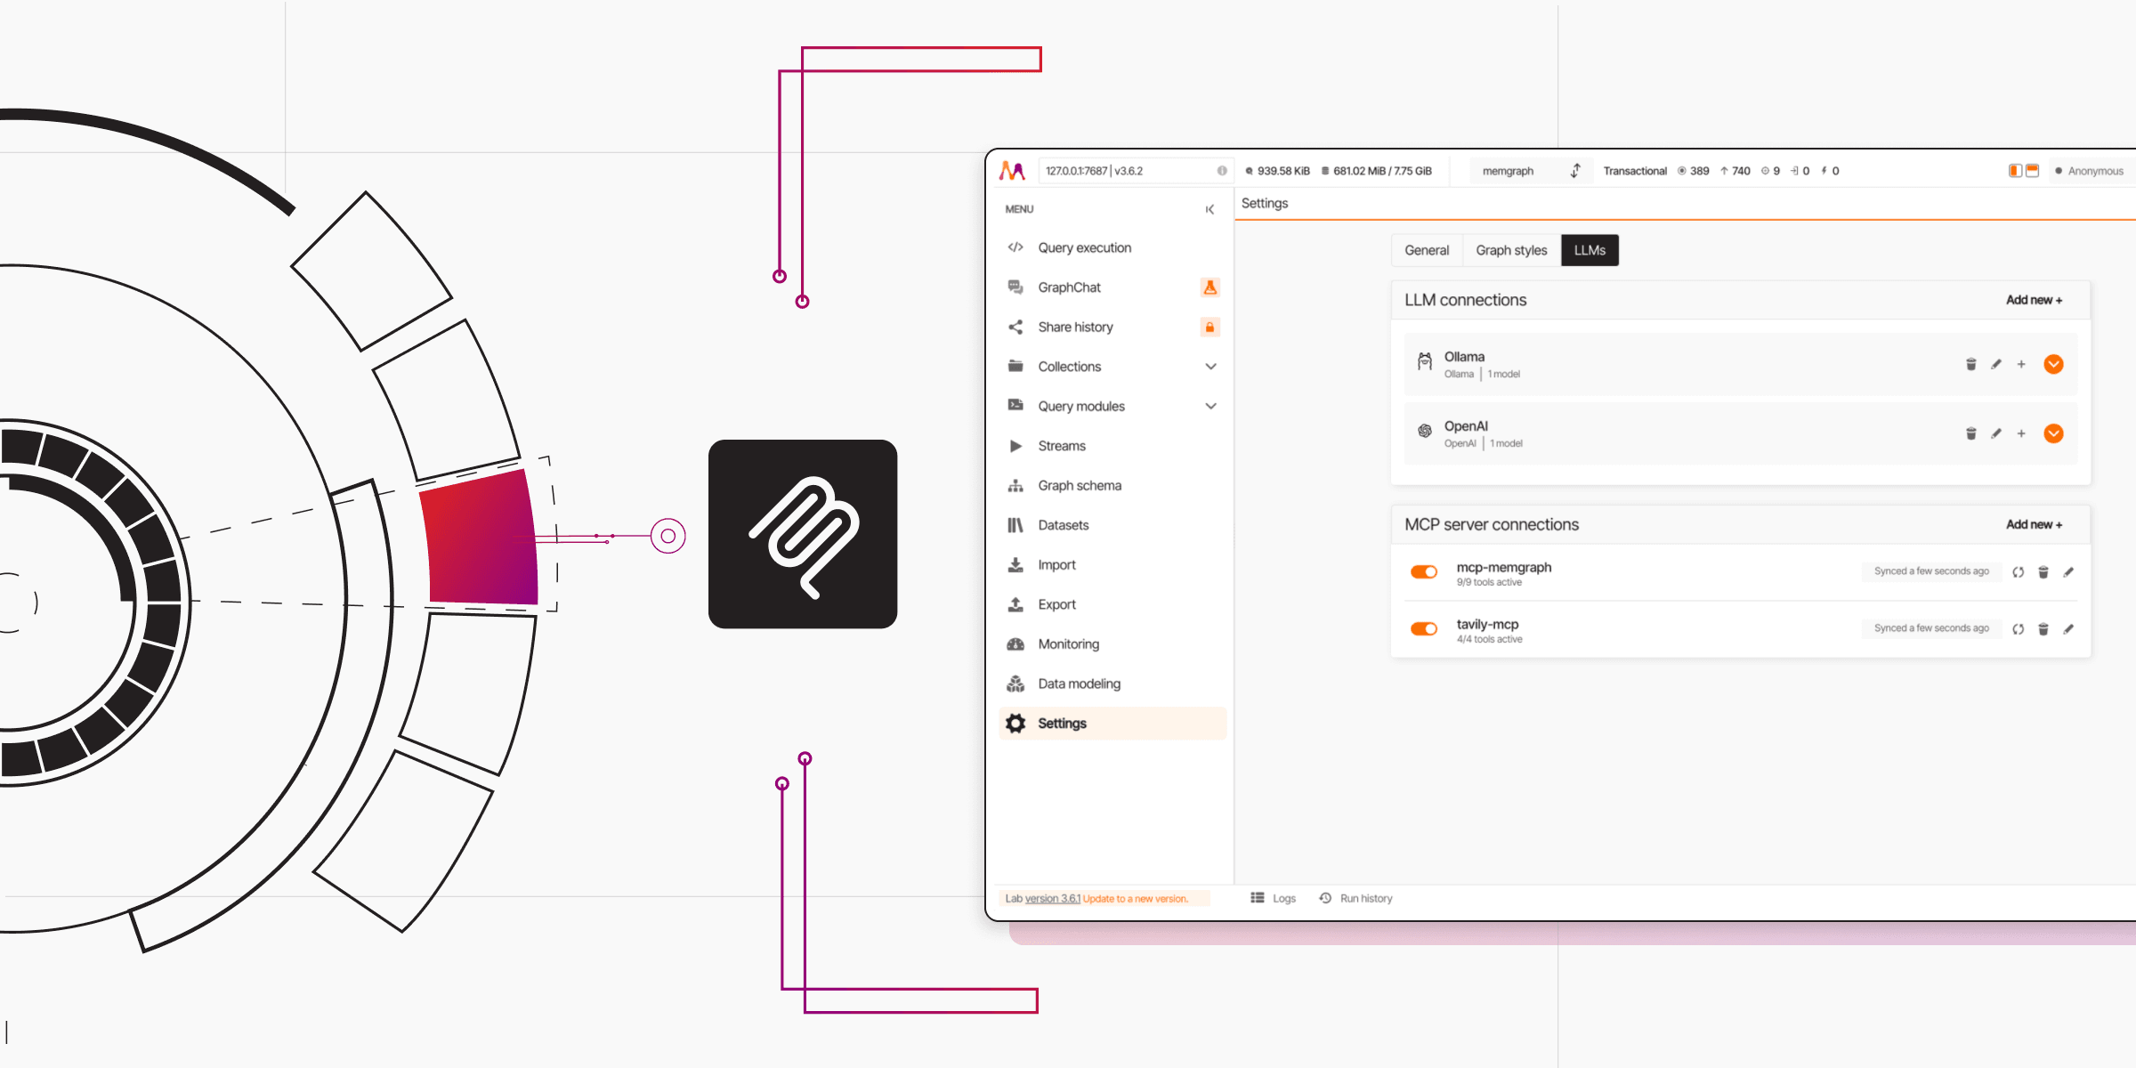The height and width of the screenshot is (1068, 2136).
Task: Add a new LLM connection
Action: pyautogui.click(x=2035, y=300)
